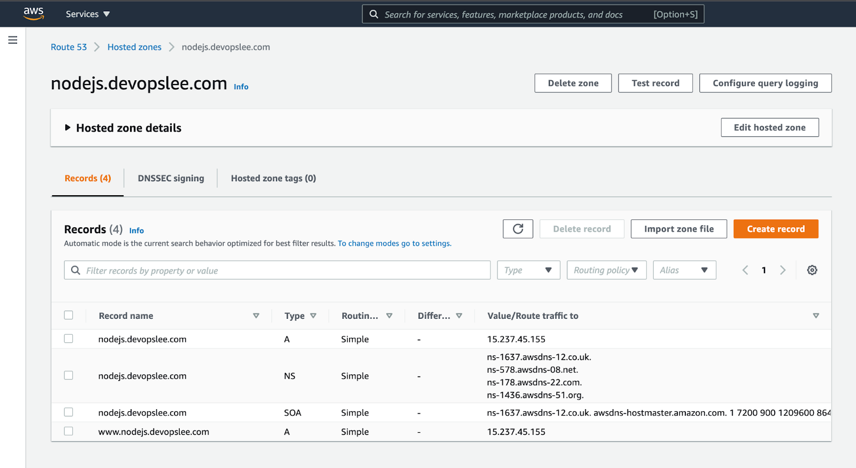Click Info link beside zone title
The image size is (856, 468).
point(241,87)
